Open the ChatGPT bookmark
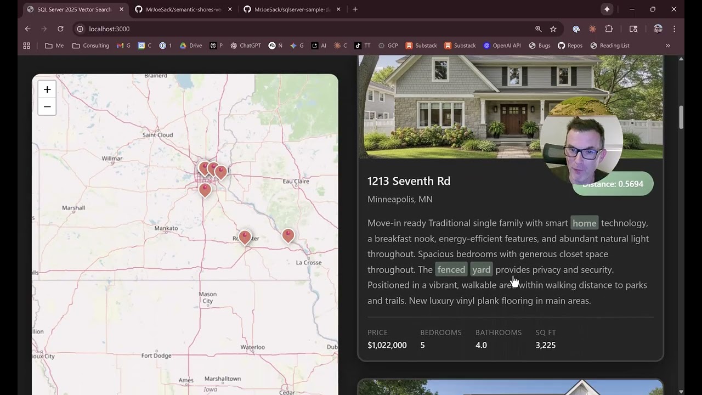Viewport: 702px width, 395px height. (246, 46)
